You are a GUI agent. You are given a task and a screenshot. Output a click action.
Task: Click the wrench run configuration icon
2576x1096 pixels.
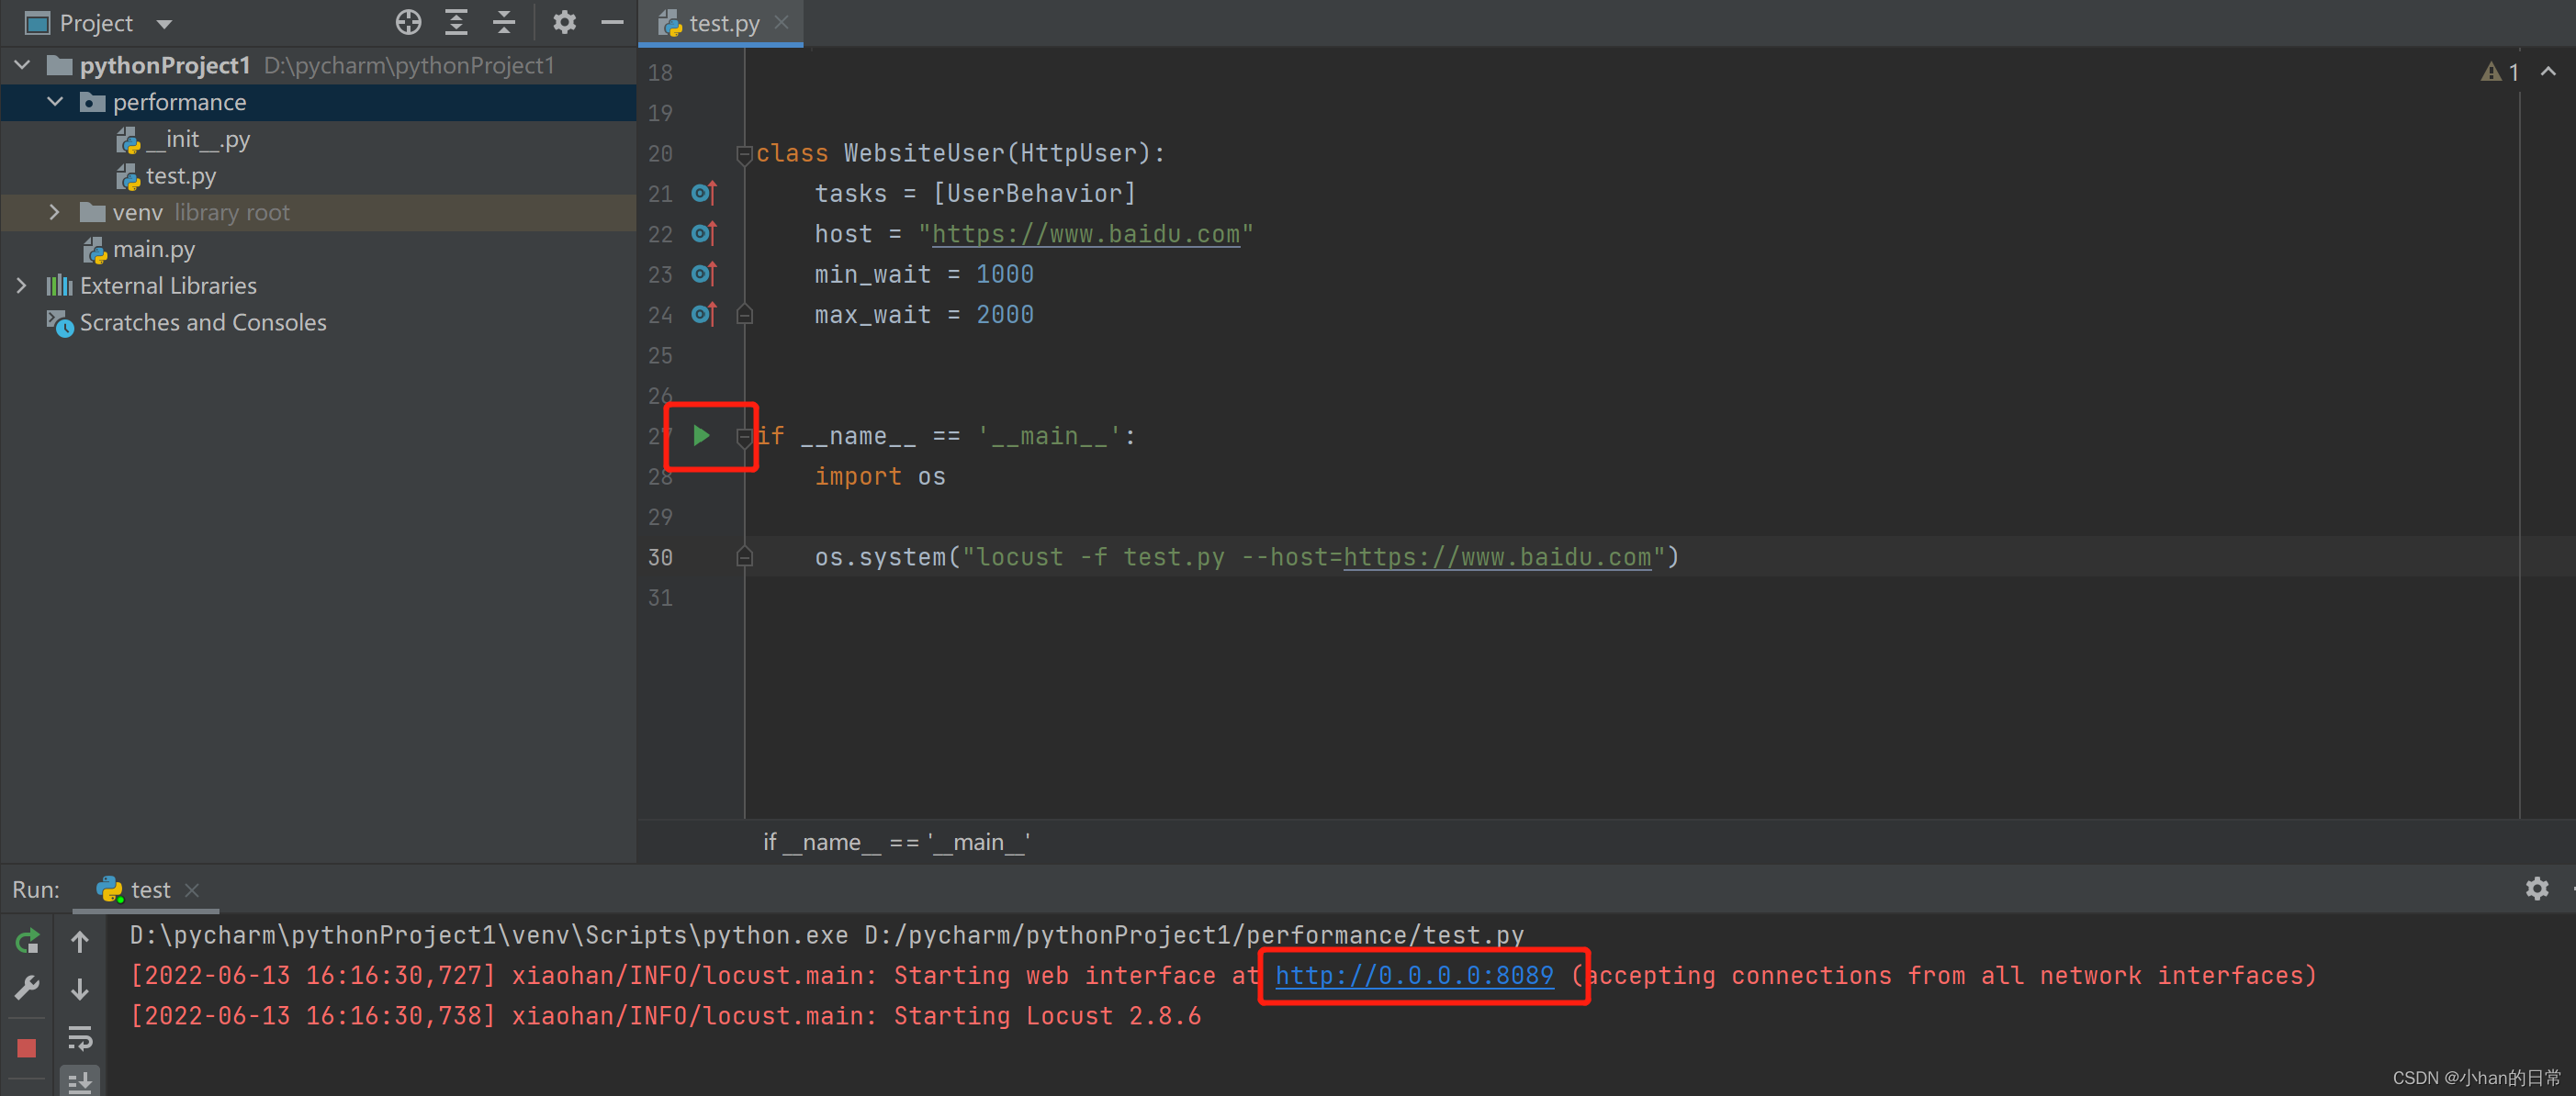pos(27,990)
